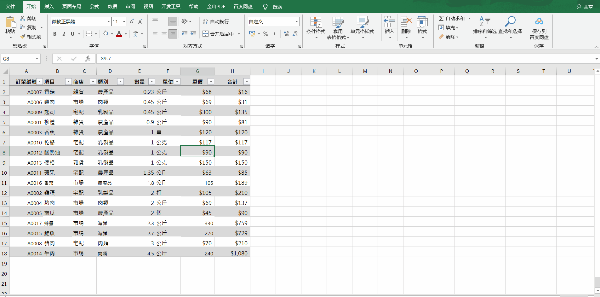This screenshot has width=600, height=297.
Task: Switch to the 插入 (Insert) tab
Action: point(49,7)
